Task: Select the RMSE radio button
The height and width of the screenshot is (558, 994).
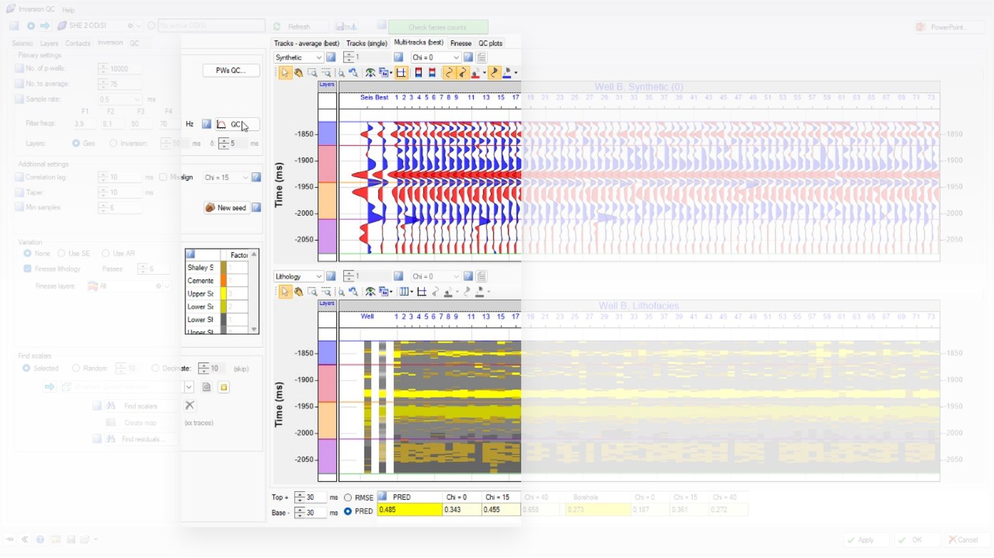Action: (348, 498)
